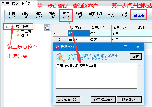Viewport: 152px width, 107px height.
Task: Click the 修改(F3) edit button
Action: pyautogui.click(x=25, y=15)
